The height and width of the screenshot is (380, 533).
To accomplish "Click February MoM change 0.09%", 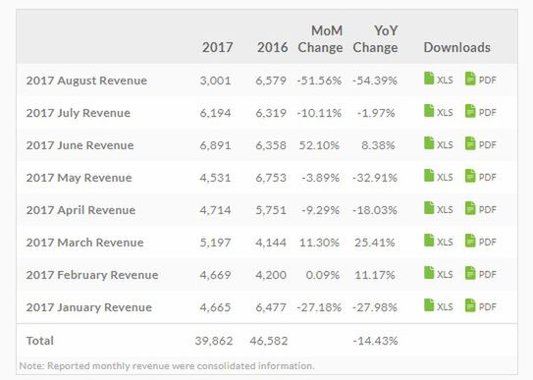I will point(323,275).
